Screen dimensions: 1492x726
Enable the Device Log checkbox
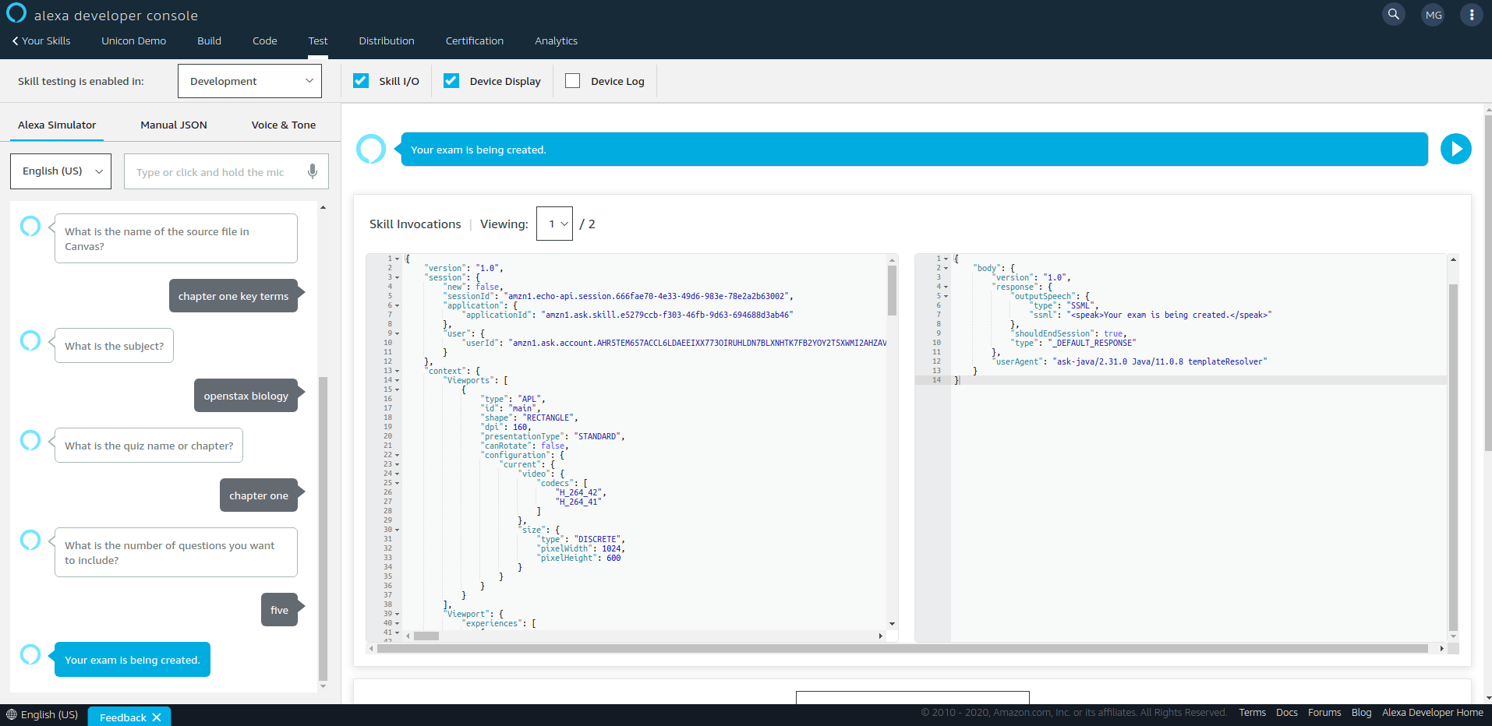tap(573, 80)
